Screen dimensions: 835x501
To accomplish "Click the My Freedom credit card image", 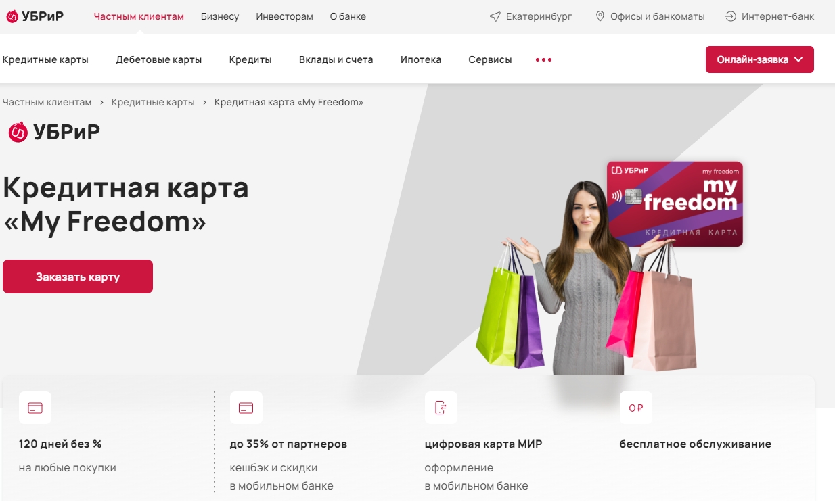I will tap(675, 204).
